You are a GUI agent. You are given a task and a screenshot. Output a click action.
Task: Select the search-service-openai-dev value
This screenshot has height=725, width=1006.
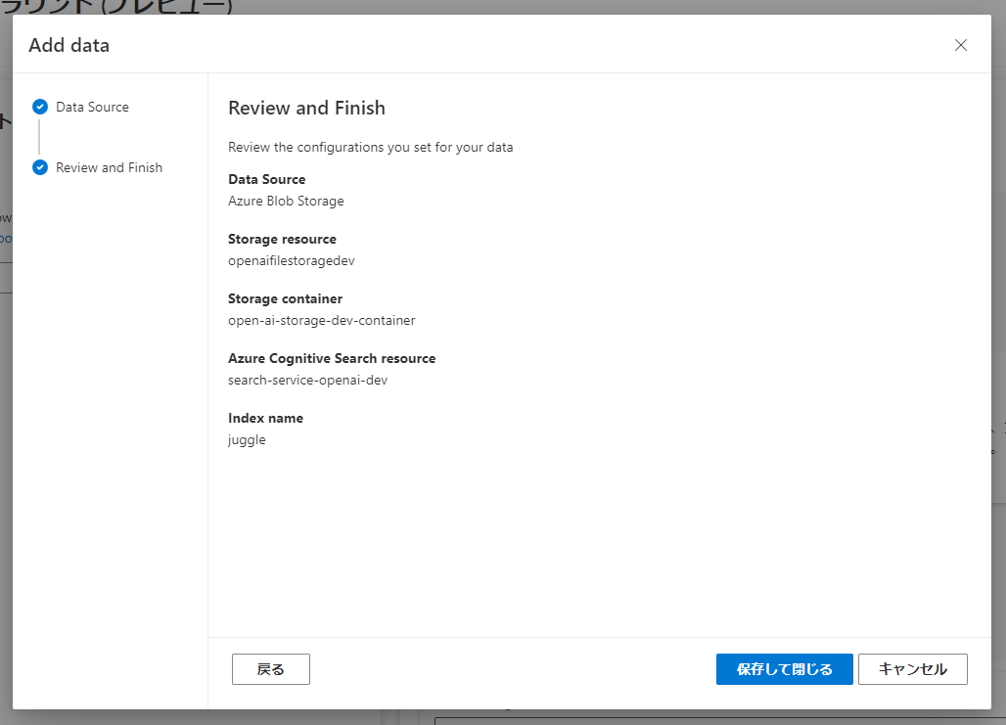(x=308, y=380)
